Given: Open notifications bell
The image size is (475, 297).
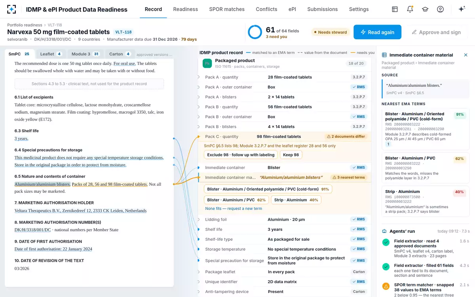Looking at the screenshot, I should tap(410, 9).
